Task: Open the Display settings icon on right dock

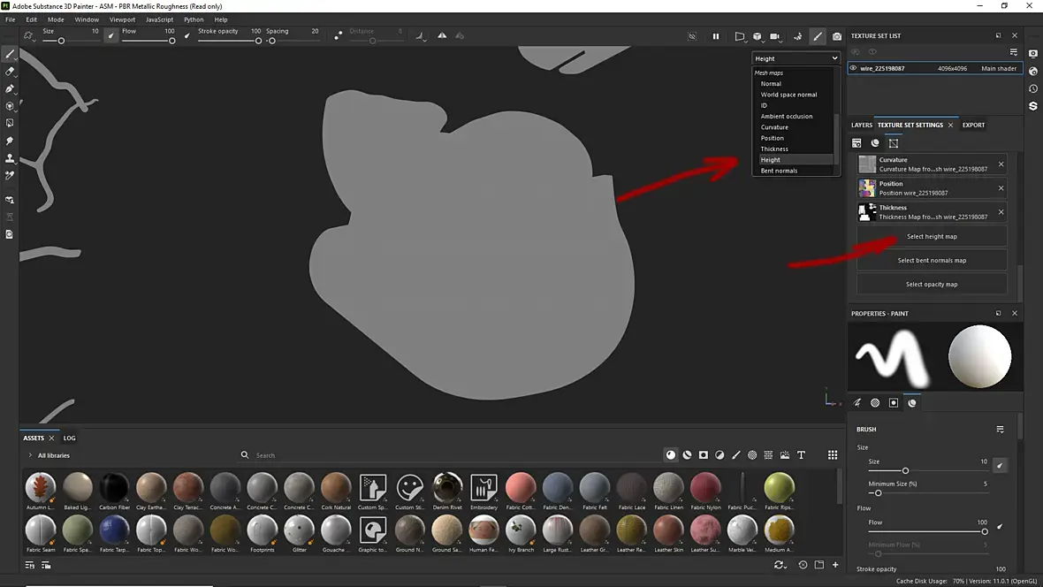Action: [x=1033, y=54]
